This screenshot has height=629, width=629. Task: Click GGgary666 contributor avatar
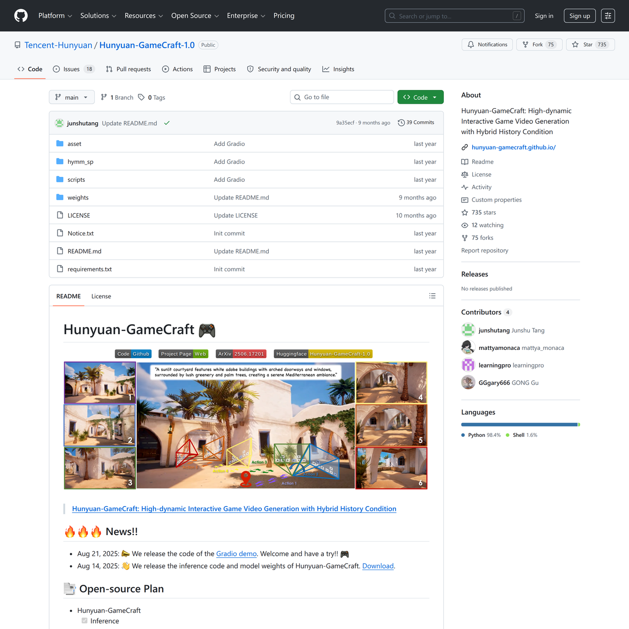point(468,382)
